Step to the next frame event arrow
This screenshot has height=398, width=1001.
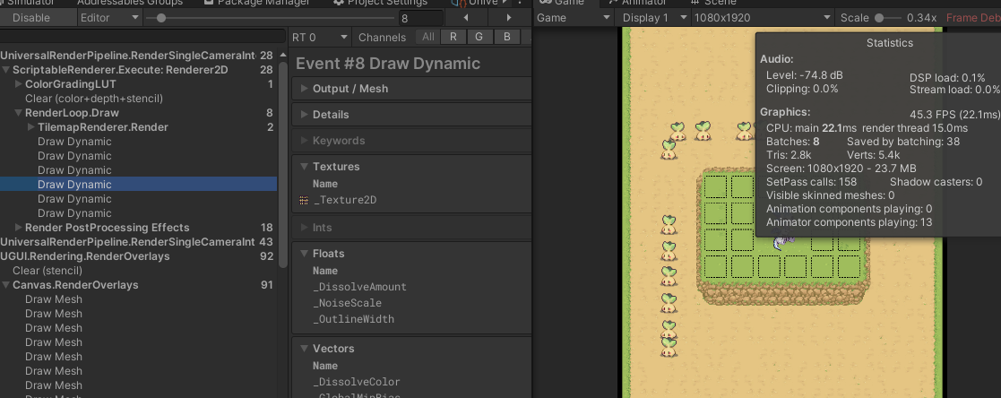509,18
